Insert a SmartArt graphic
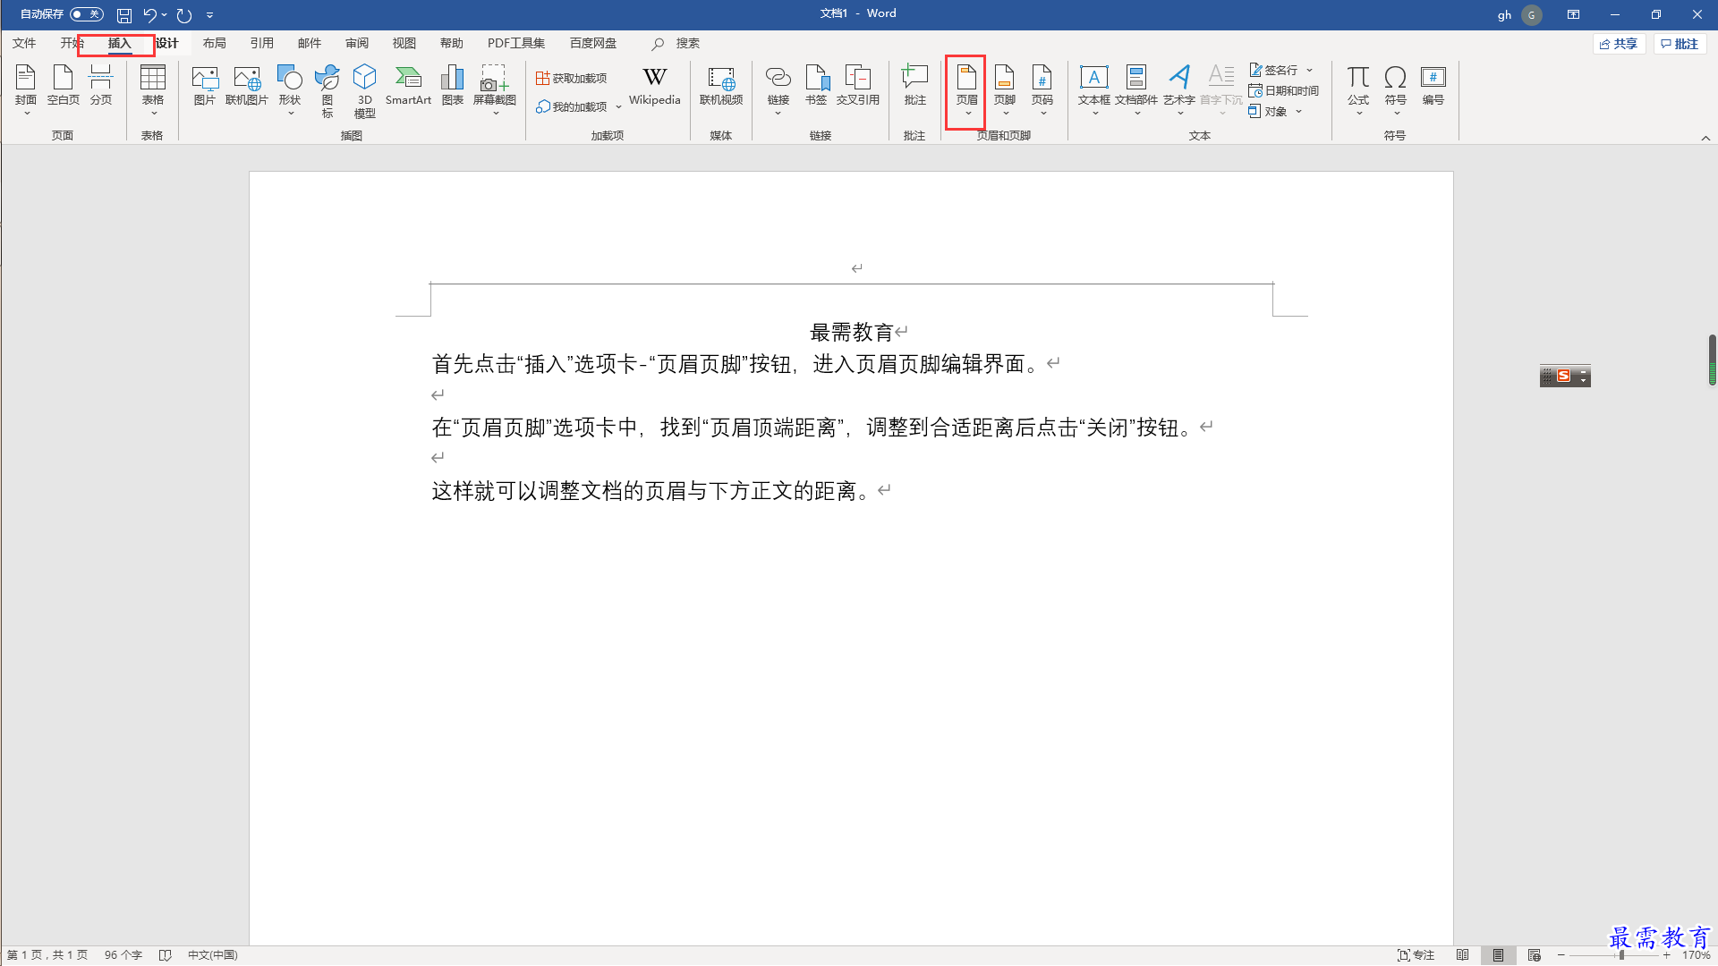This screenshot has width=1718, height=966. pos(409,86)
